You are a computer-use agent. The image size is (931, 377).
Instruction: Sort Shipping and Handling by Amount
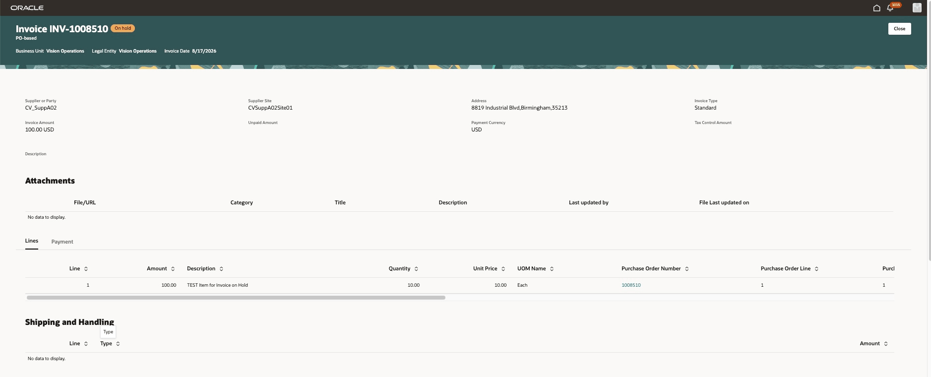click(886, 344)
